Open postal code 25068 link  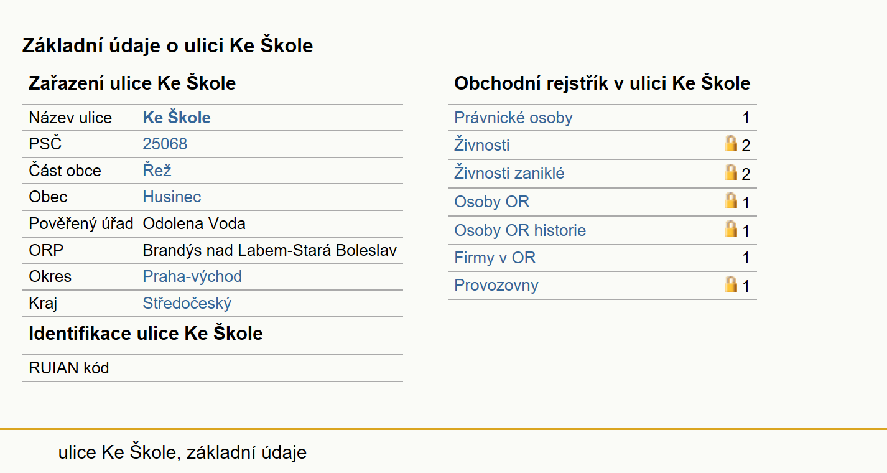(165, 144)
